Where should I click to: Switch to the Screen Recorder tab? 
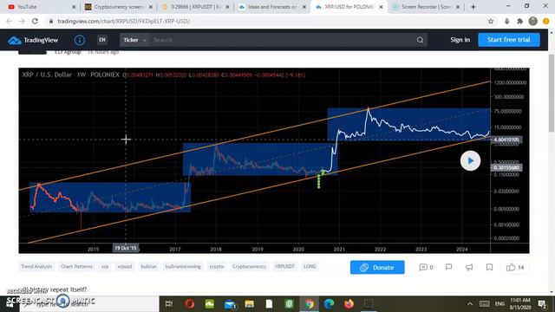[425, 7]
